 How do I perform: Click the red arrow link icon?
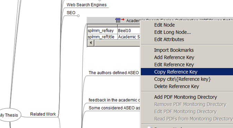123,19
